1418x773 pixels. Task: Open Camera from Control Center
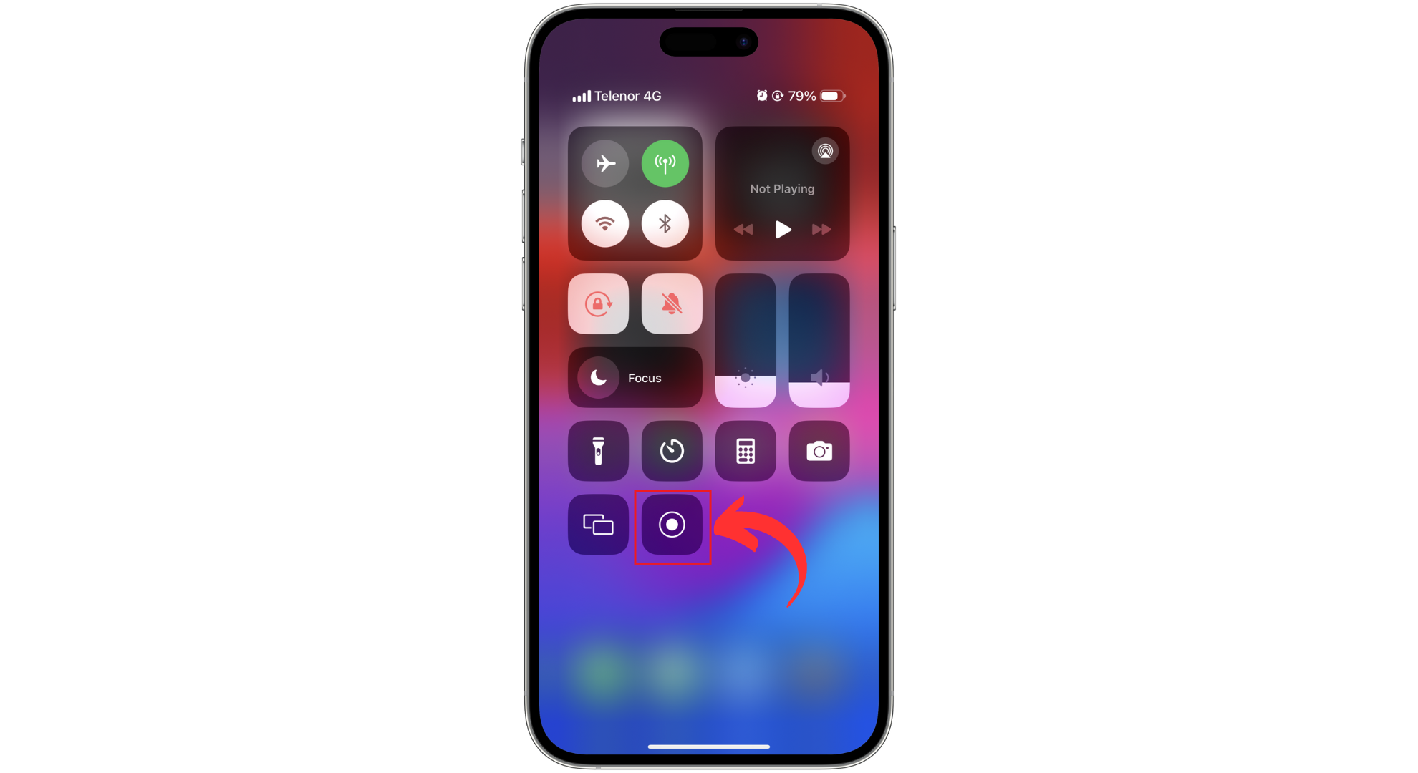(x=817, y=450)
